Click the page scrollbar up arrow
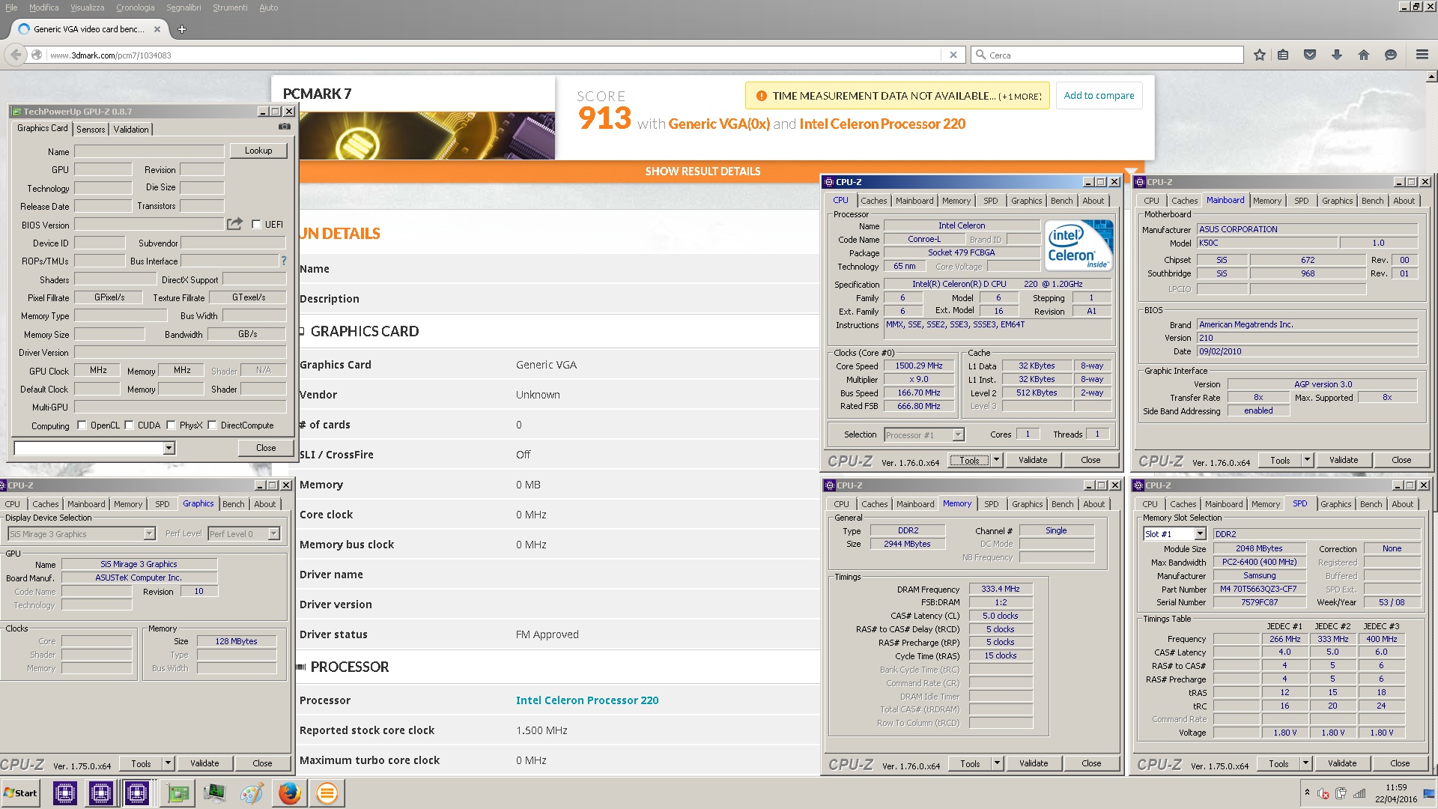The image size is (1438, 809). pos(1431,76)
